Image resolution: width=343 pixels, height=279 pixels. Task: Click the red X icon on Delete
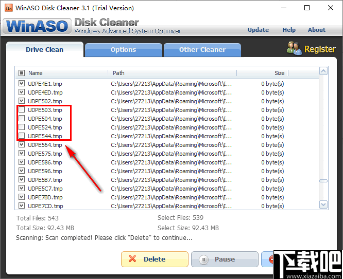point(132,259)
